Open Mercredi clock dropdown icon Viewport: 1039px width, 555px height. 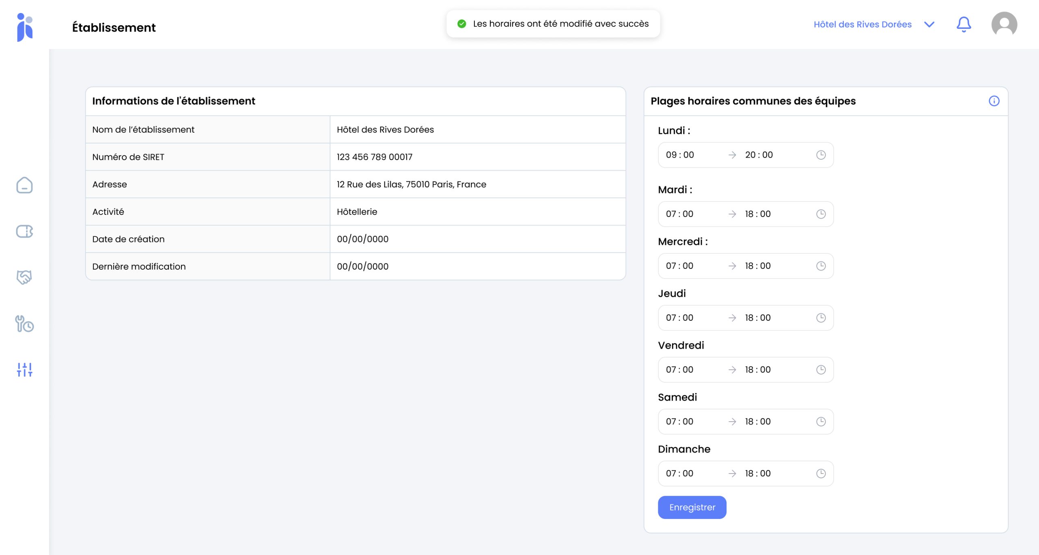pyautogui.click(x=821, y=266)
